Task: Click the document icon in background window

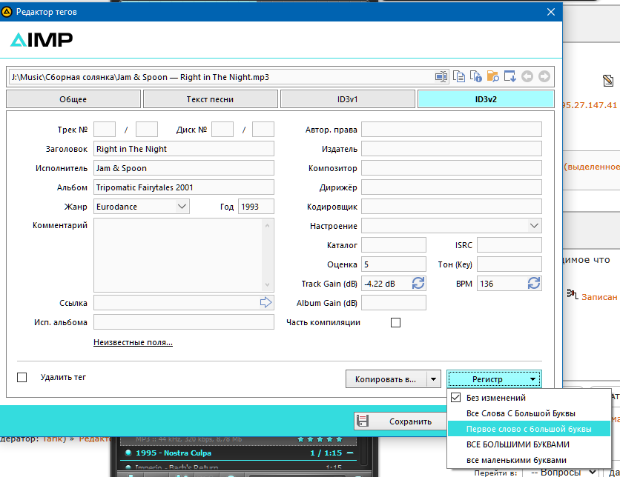Action: (608, 81)
